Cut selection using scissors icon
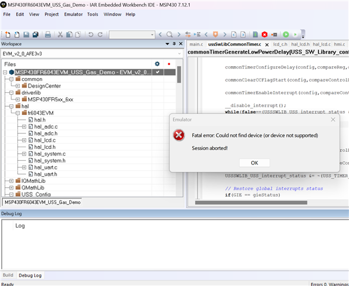349x286 pixels. pos(60,35)
